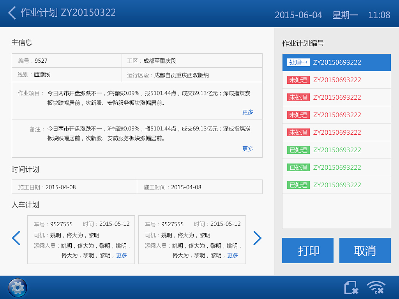
Task: Click 运行区段：成都自贡重庆西双版纳 cell
Action: click(x=192, y=75)
